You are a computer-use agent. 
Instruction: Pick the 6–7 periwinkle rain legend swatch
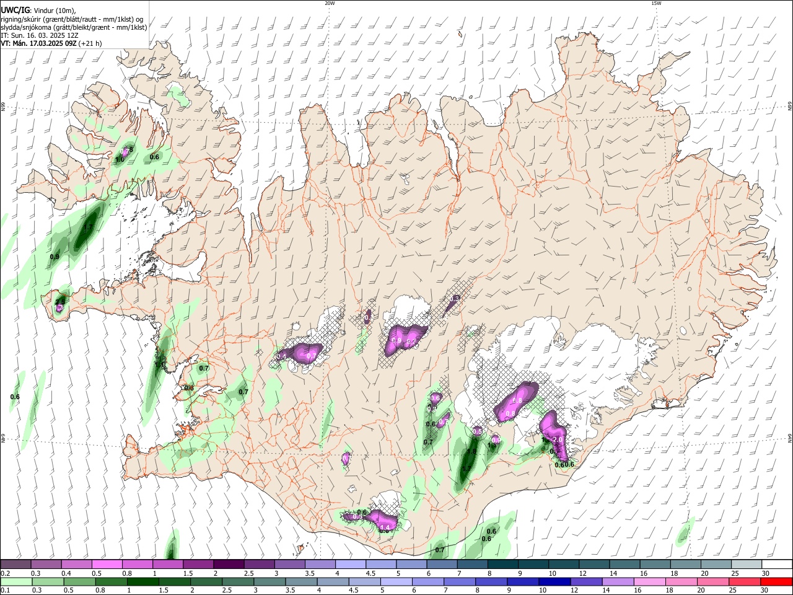(x=427, y=582)
